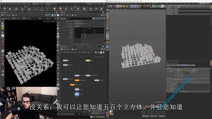212x119 pixels.
Task: Toggle the Absolute Scale checkbox
Action: 184,76
